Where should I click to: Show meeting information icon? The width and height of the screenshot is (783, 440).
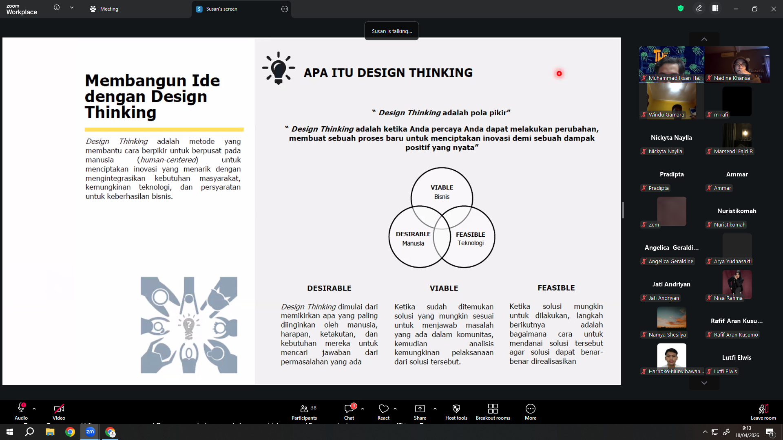pyautogui.click(x=57, y=7)
